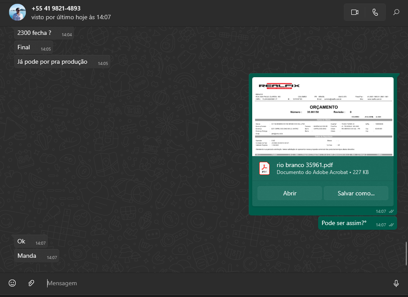Open the ORÇAMENTO document preview thumbnail
Image resolution: width=408 pixels, height=297 pixels.
click(x=323, y=116)
